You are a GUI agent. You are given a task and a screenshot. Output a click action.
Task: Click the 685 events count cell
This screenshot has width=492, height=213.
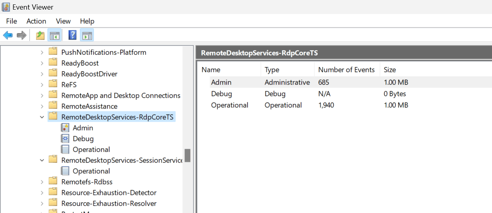click(x=324, y=82)
